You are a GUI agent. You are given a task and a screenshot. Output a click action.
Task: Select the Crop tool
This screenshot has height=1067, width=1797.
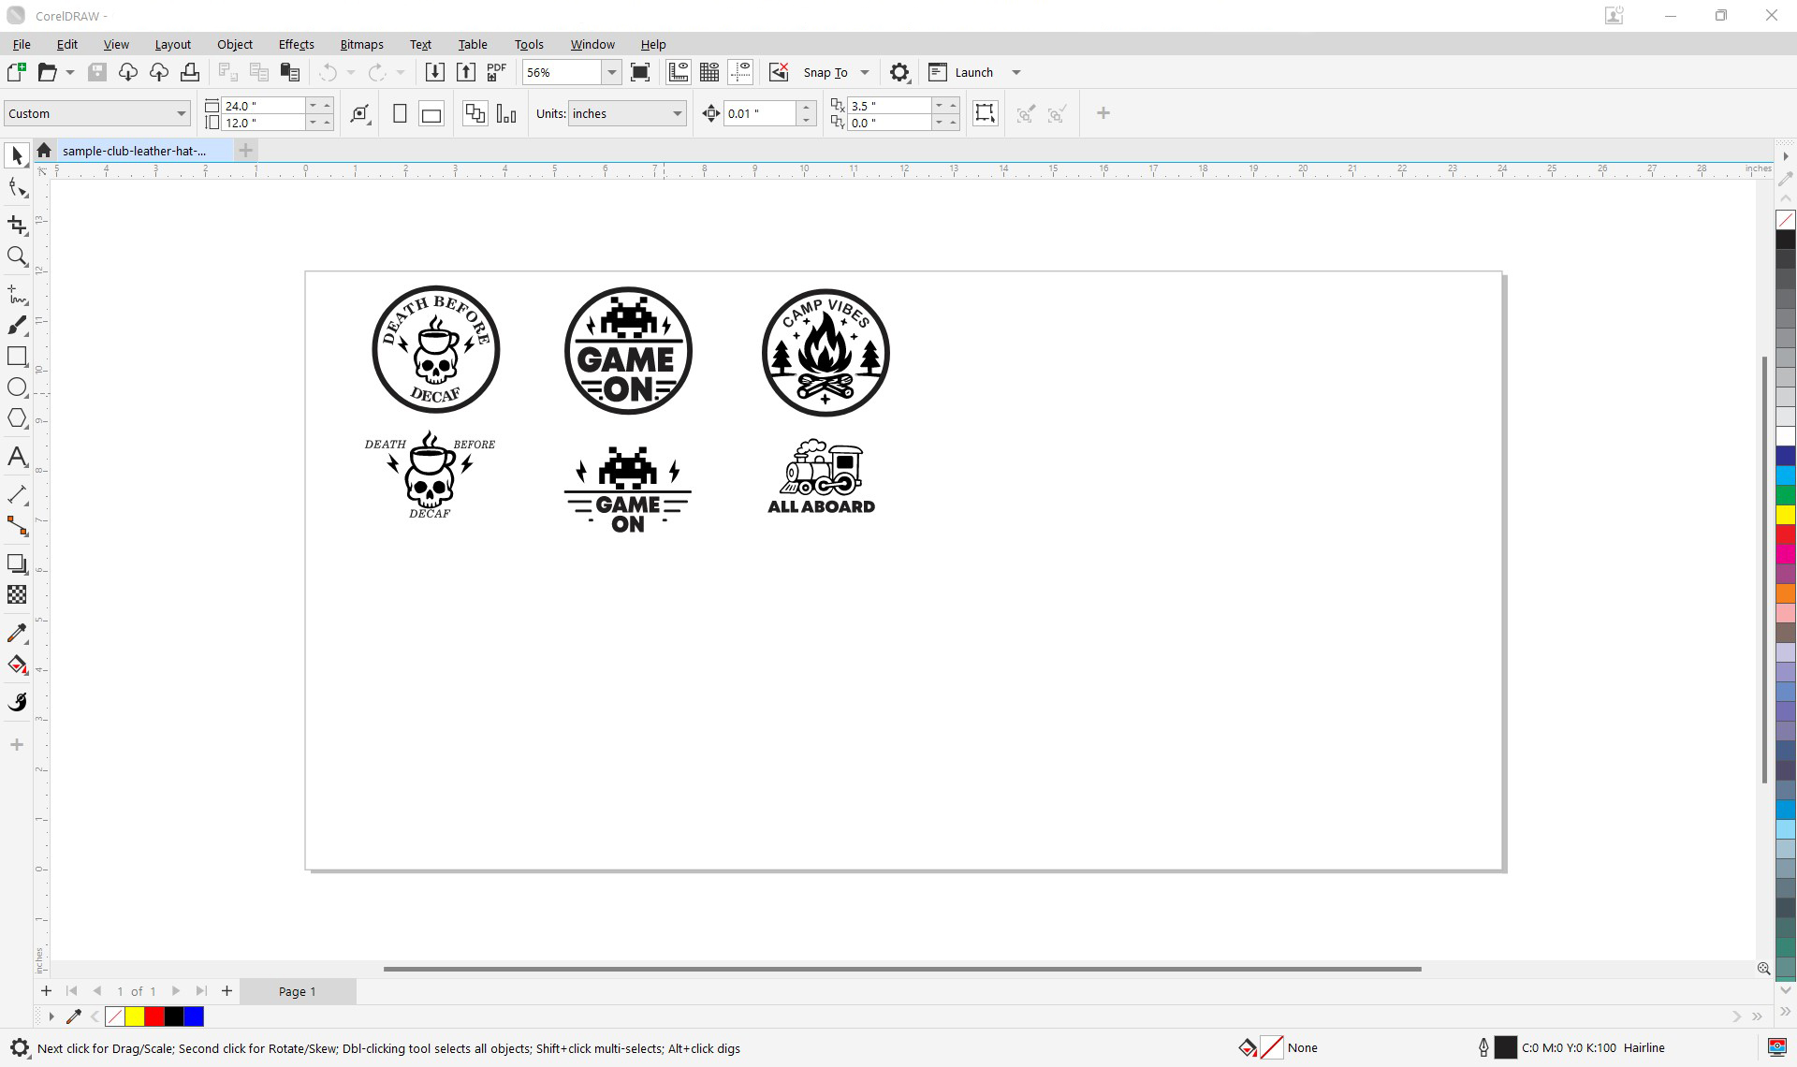click(17, 225)
